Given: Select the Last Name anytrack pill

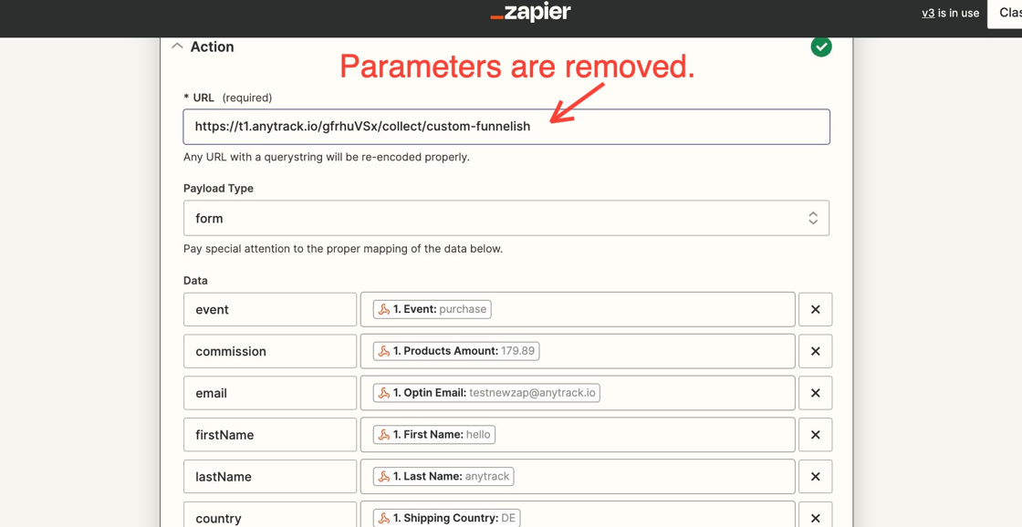Looking at the screenshot, I should pyautogui.click(x=443, y=477).
